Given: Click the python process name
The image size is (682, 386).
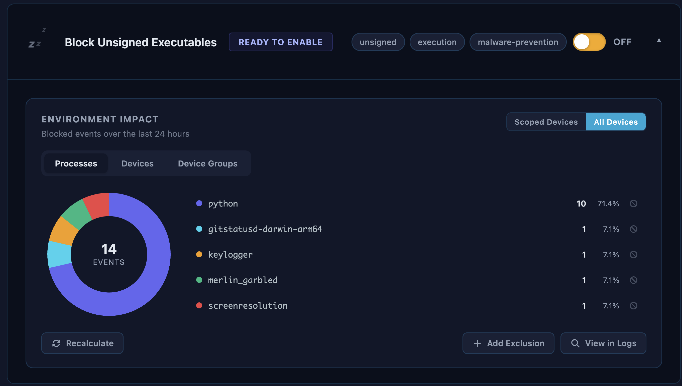Looking at the screenshot, I should (223, 204).
